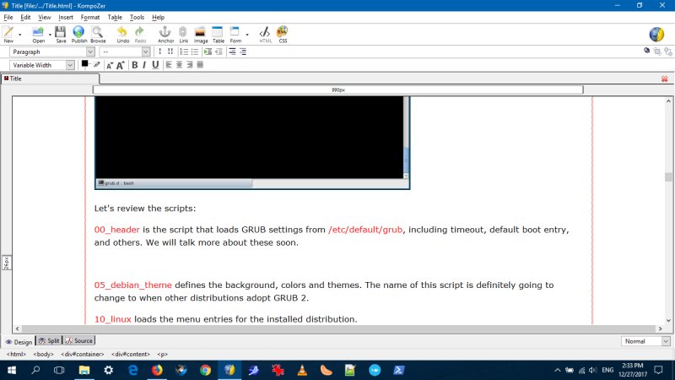The height and width of the screenshot is (380, 675).
Task: Click the Browse preview icon
Action: click(x=98, y=34)
